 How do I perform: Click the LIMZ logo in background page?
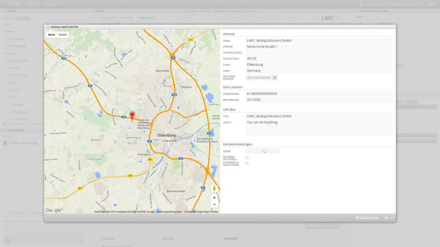click(x=330, y=18)
